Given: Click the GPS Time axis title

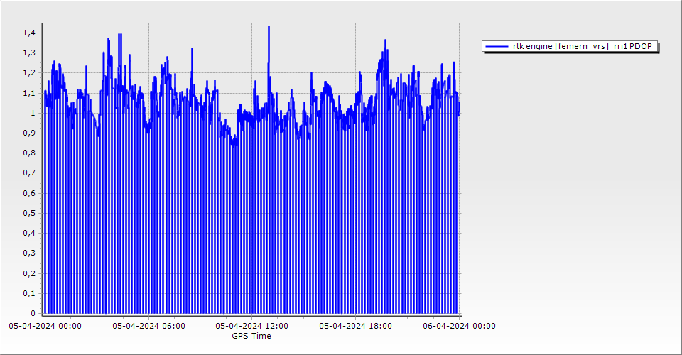Looking at the screenshot, I should coord(251,336).
